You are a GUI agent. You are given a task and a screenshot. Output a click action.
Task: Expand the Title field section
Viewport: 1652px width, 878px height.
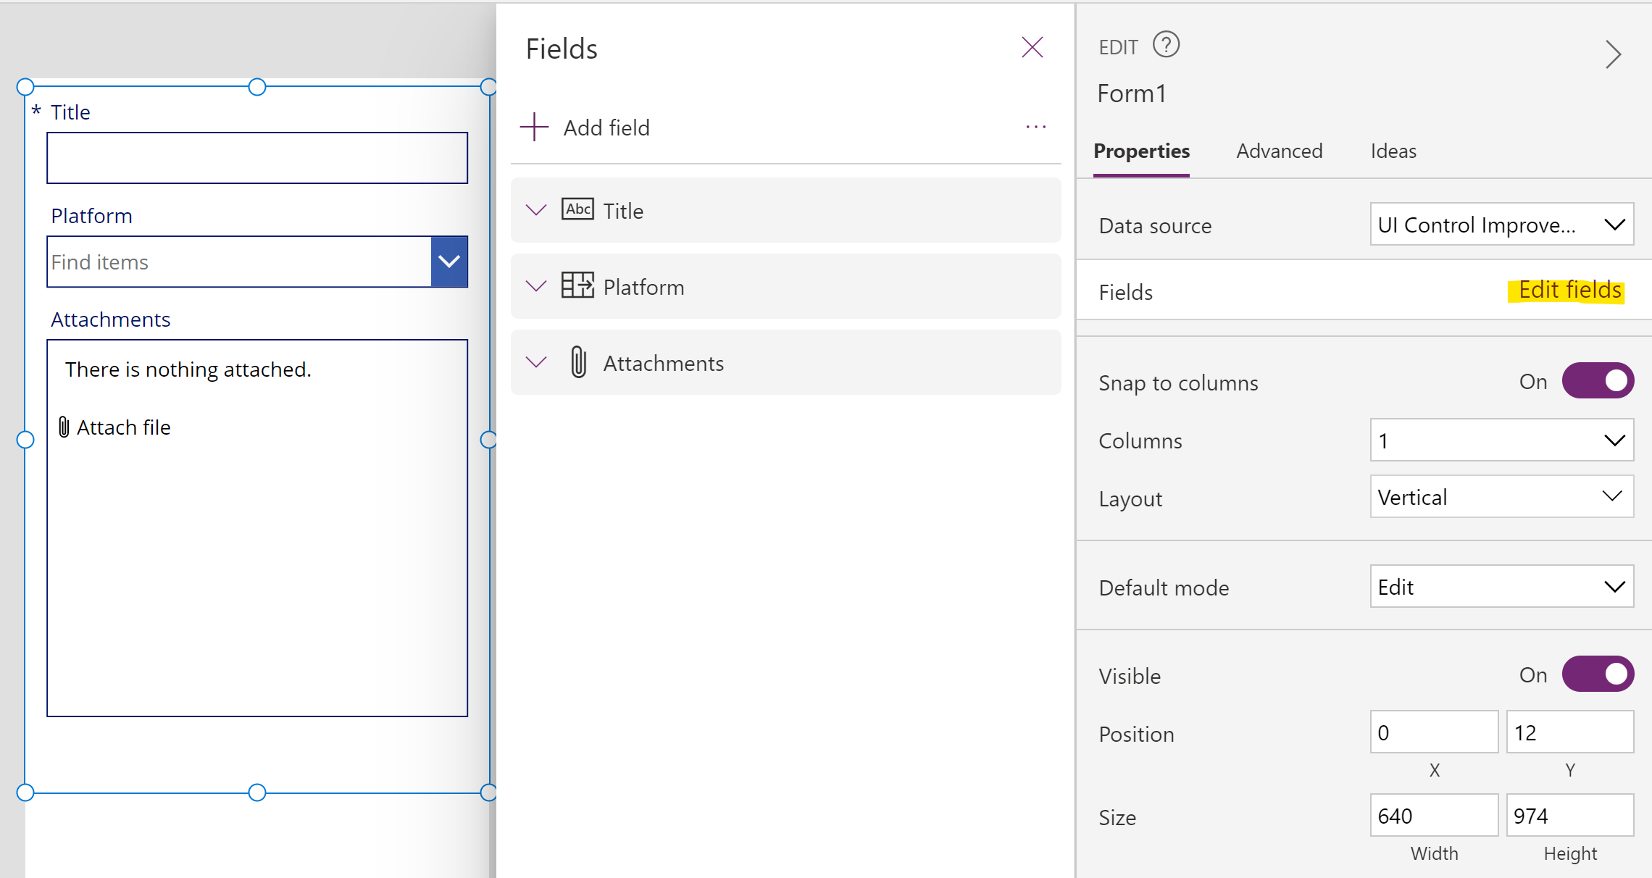(x=535, y=209)
